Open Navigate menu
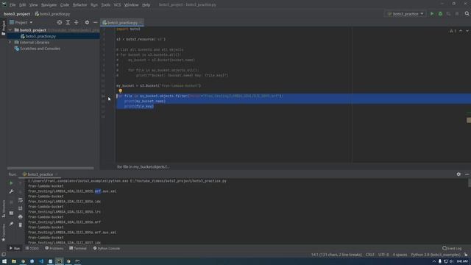 (x=49, y=5)
